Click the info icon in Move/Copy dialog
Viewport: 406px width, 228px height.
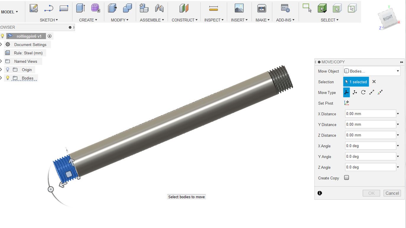(320, 193)
